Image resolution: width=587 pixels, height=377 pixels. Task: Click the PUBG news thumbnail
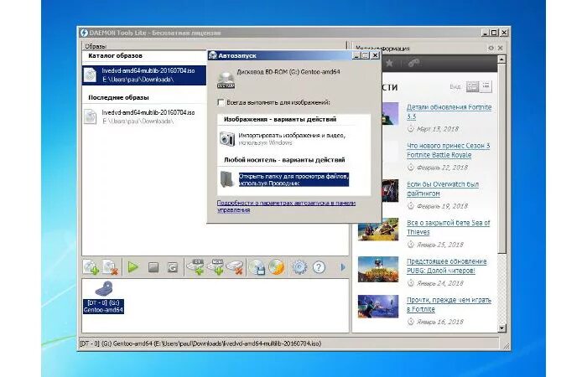click(x=378, y=269)
